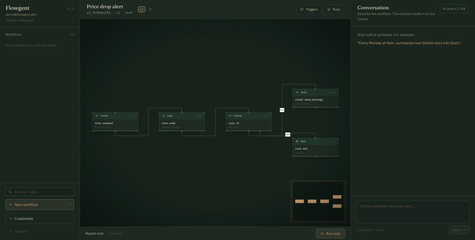475x240 pixels.
Task: Select the slack.send_message node title
Action: click(309, 100)
